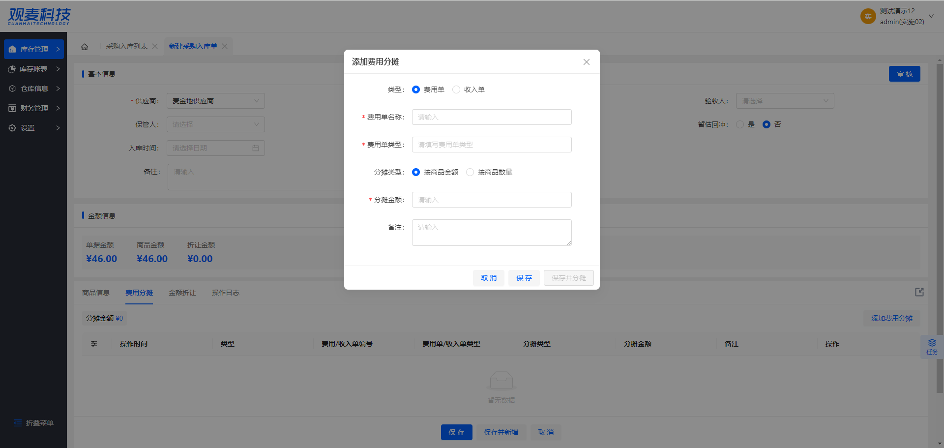
Task: Open the 任务 floating panel icon
Action: tap(932, 346)
